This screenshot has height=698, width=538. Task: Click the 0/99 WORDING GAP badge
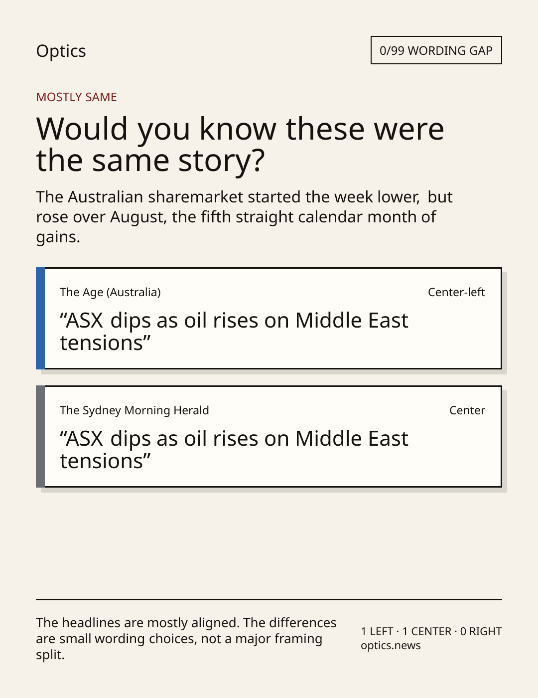click(436, 50)
